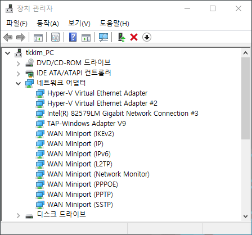Click the IDE ATA/ATAPI controller icon
252x235 pixels.
coord(30,73)
